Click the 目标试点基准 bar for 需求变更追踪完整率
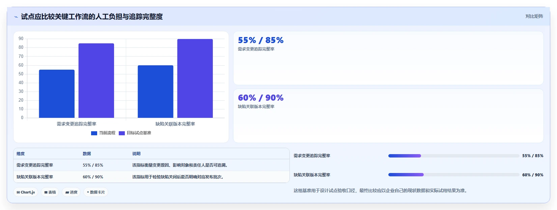This screenshot has height=210, width=557. [x=96, y=80]
